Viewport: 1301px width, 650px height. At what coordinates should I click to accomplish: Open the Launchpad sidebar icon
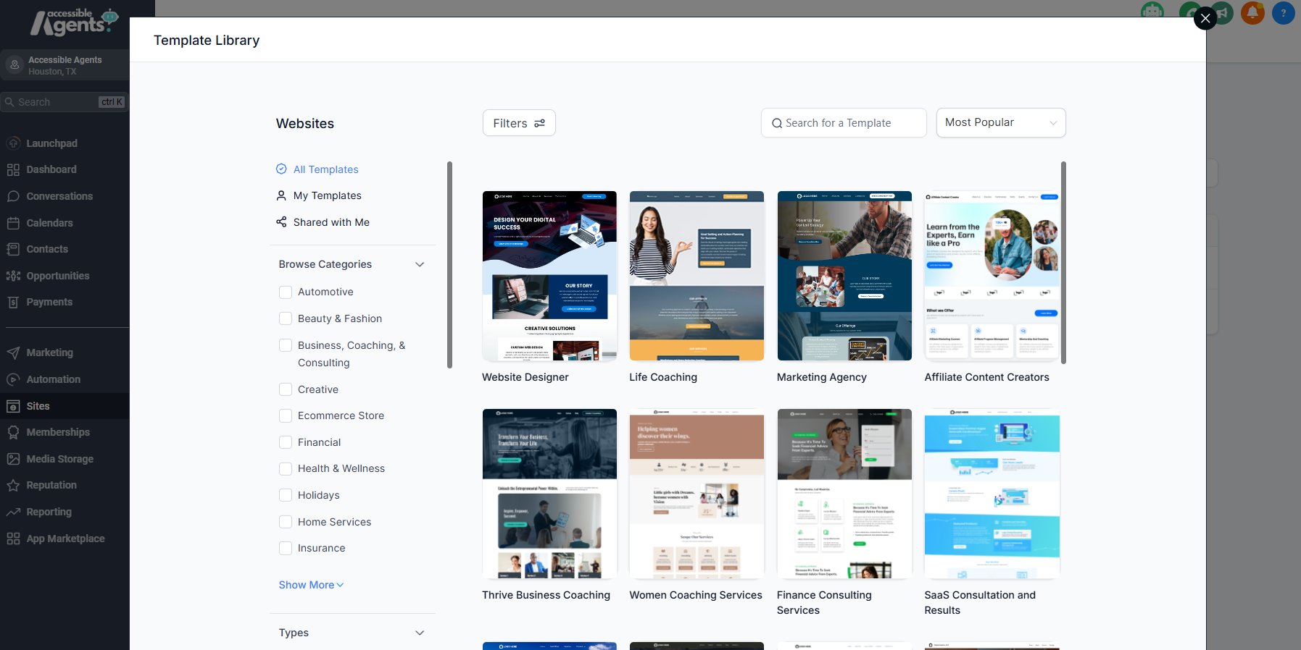coord(13,143)
